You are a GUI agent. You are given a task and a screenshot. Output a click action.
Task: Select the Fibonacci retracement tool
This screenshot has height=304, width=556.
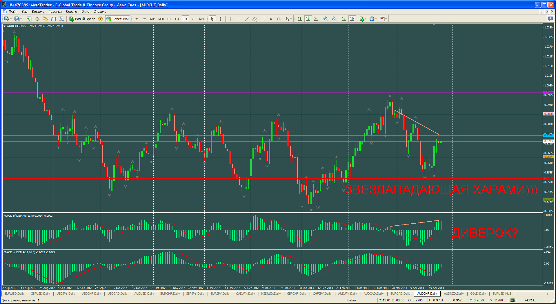(263, 19)
